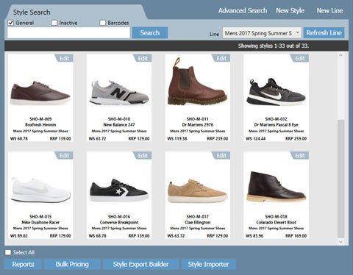Select the Style Search tab
Viewport: 353px width, 275px height.
click(32, 12)
